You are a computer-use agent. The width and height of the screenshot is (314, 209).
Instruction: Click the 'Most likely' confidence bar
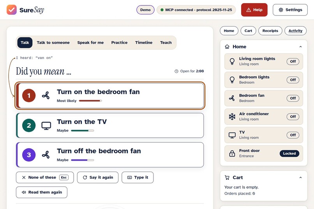click(x=90, y=101)
